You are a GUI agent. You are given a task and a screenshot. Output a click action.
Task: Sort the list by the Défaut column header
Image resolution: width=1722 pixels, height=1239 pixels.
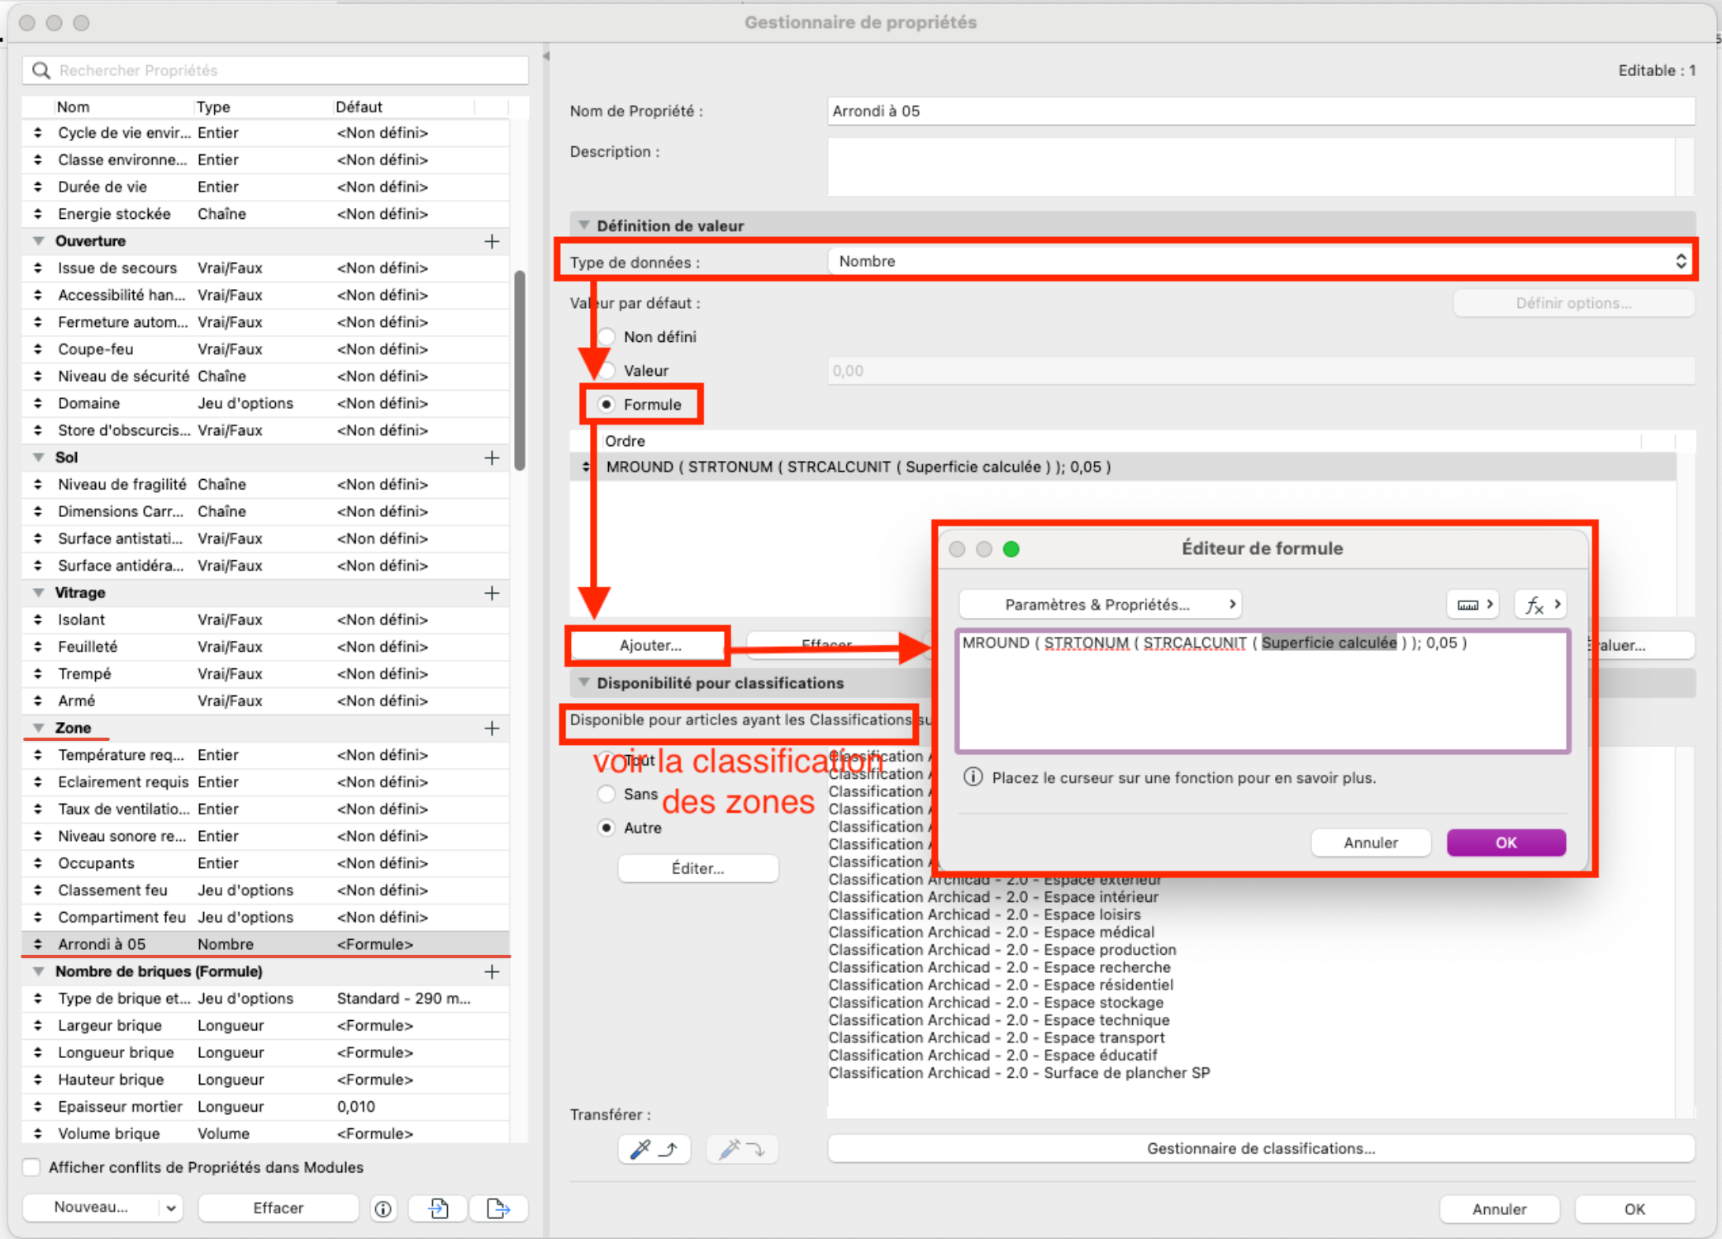(x=403, y=107)
